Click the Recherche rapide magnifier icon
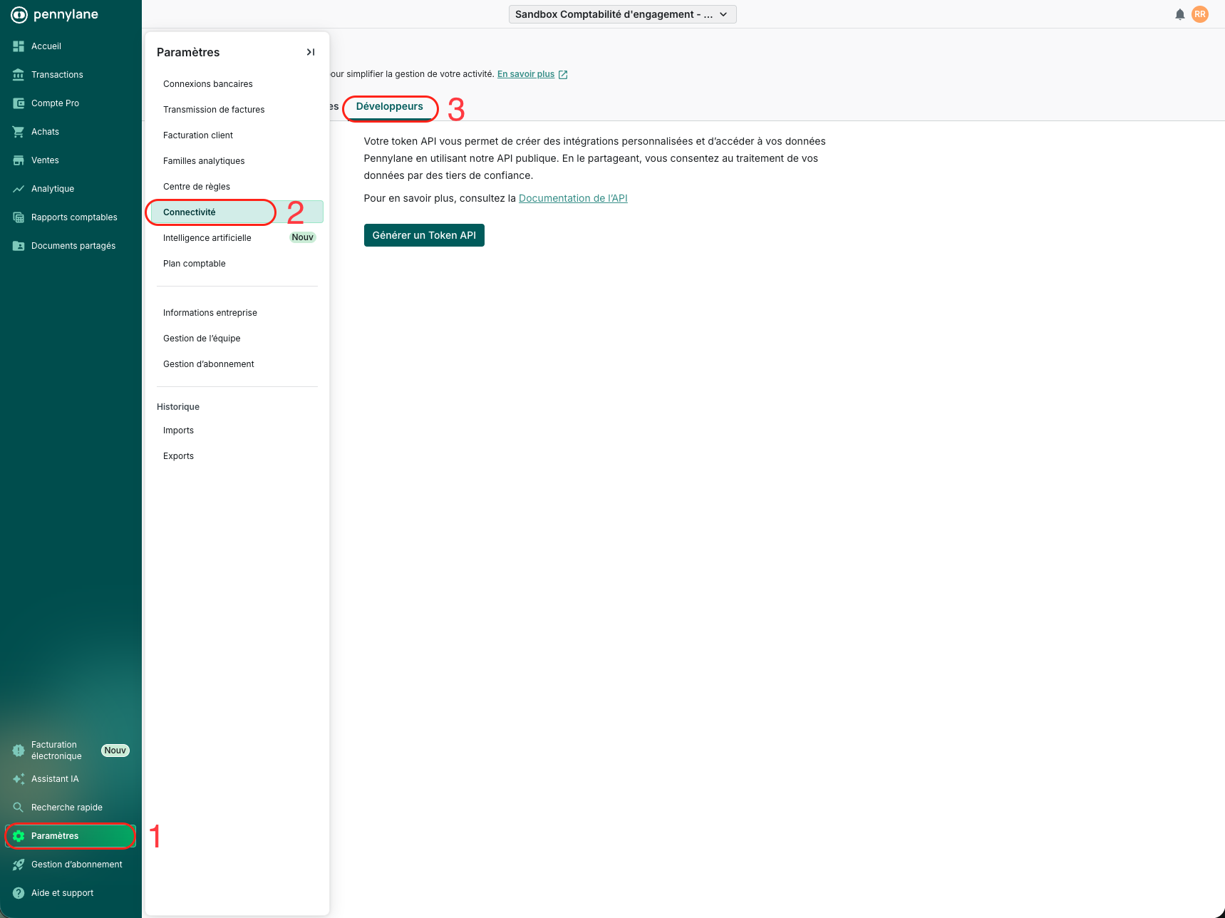The height and width of the screenshot is (918, 1225). [19, 808]
